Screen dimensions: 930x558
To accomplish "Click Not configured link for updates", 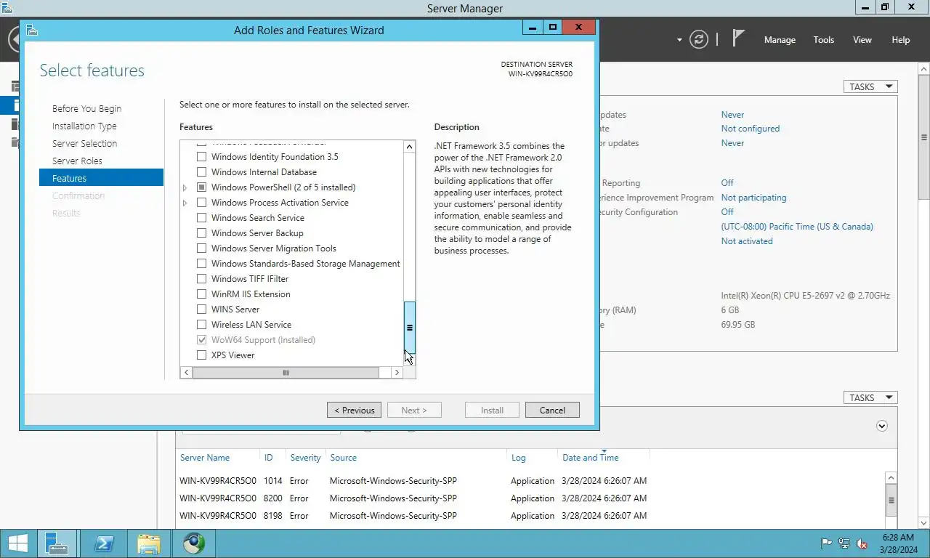I will pos(751,129).
